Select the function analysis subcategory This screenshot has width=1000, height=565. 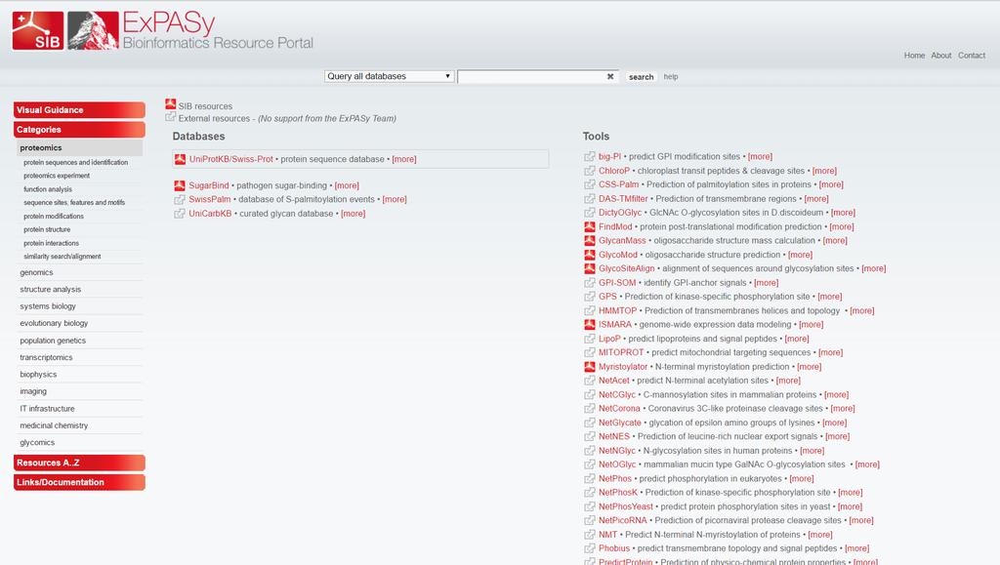tap(47, 189)
